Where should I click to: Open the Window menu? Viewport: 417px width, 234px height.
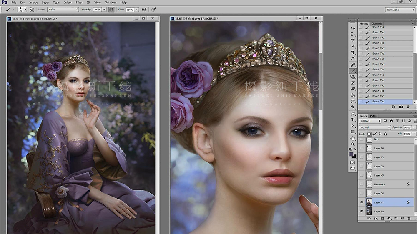(x=111, y=2)
